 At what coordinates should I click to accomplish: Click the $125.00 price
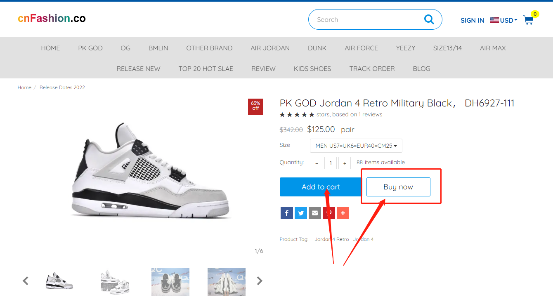[321, 129]
